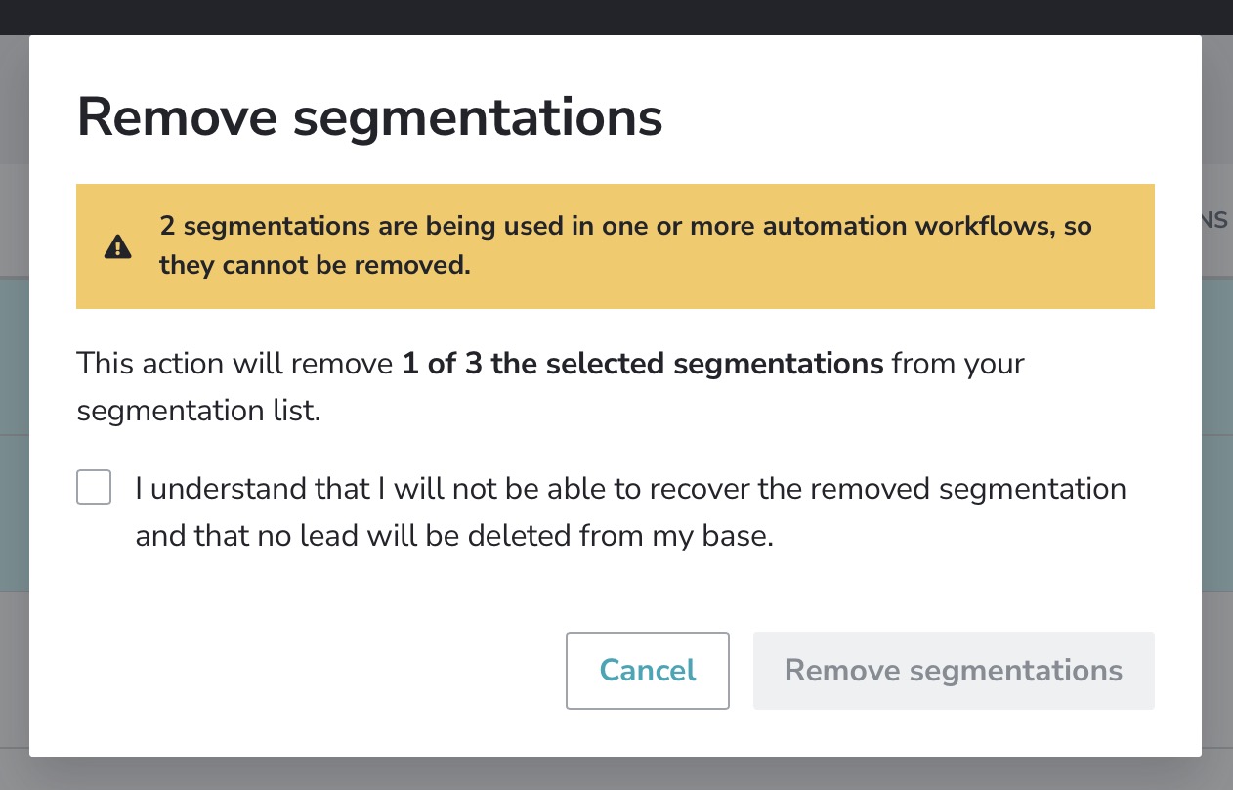Check the box acknowledging segmentations cannot be recovered
The height and width of the screenshot is (790, 1233).
[94, 486]
